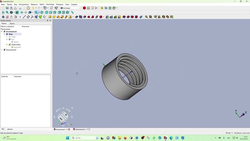
Task: Collapse the AdditiveHelix tree node
Action: tap(7, 45)
